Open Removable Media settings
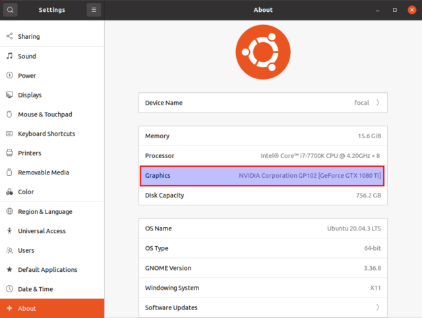The image size is (422, 318). [44, 172]
